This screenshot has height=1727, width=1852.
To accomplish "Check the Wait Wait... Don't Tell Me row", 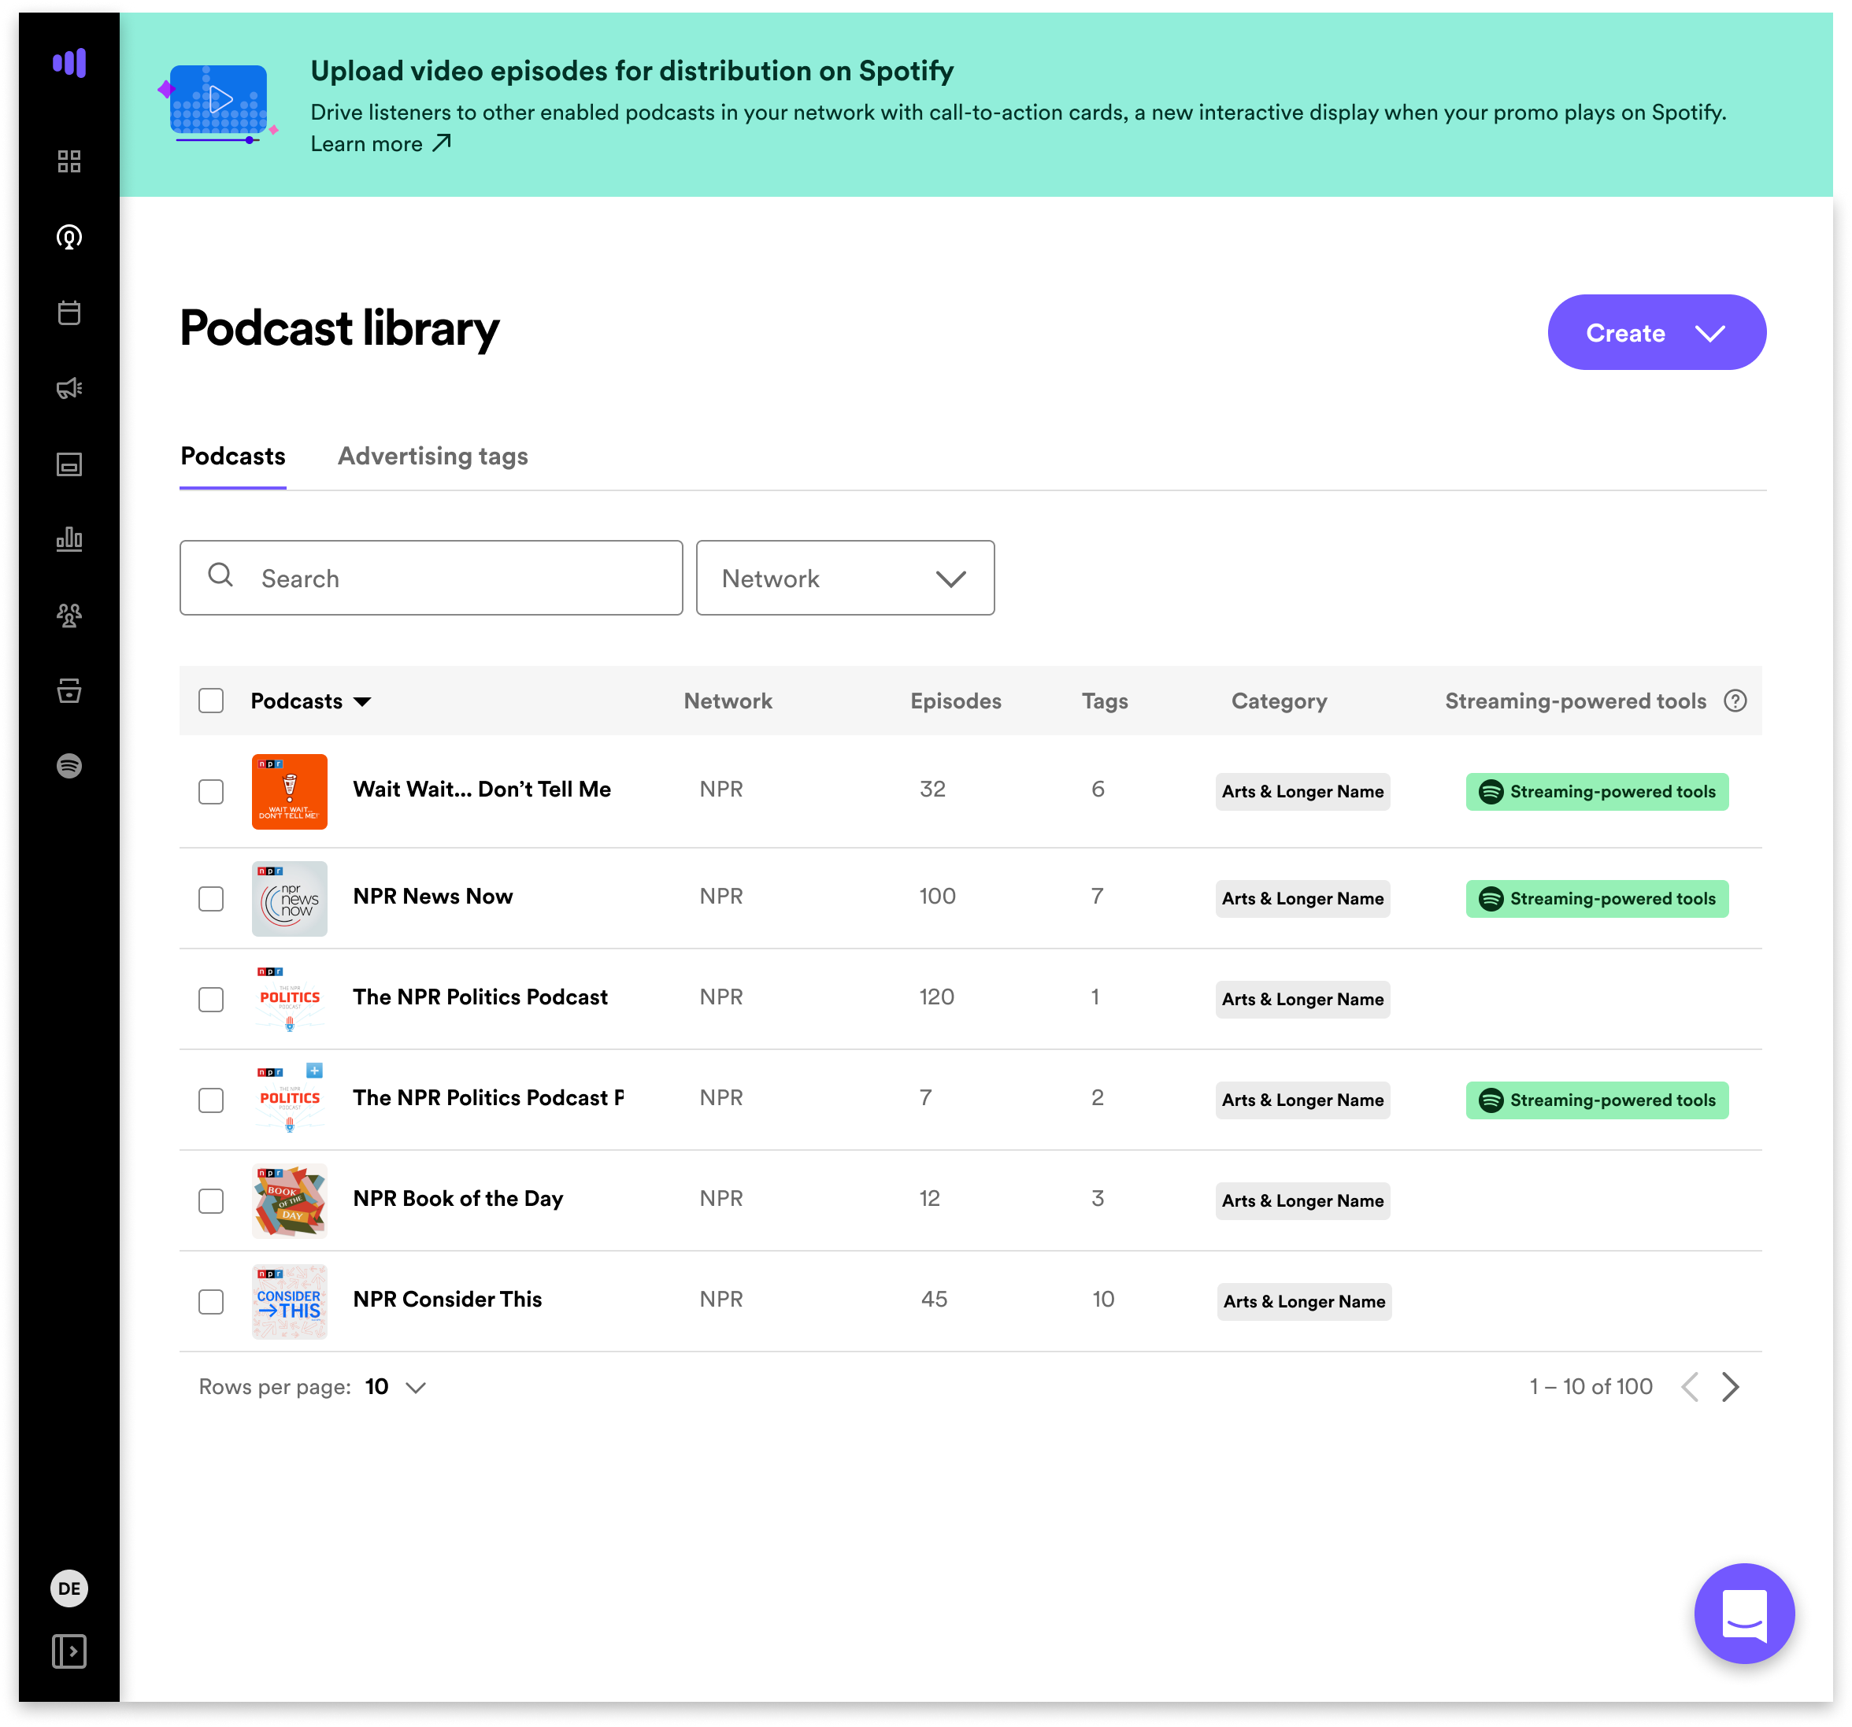I will point(212,792).
